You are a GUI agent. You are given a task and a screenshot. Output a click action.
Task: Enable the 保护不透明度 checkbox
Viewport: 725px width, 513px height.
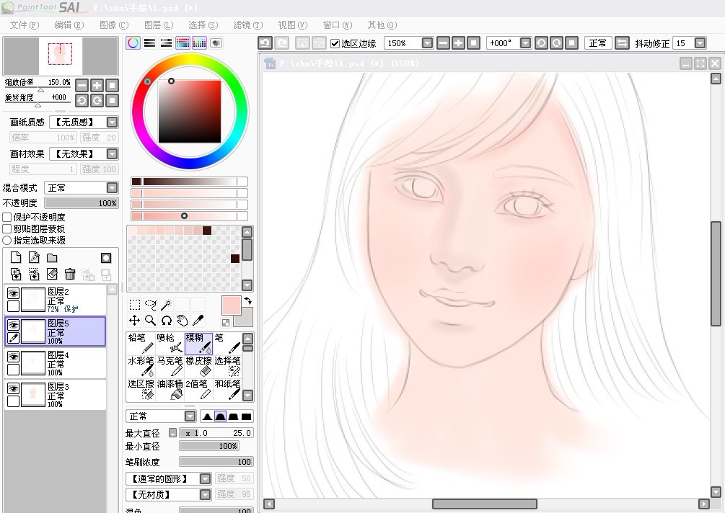7,217
